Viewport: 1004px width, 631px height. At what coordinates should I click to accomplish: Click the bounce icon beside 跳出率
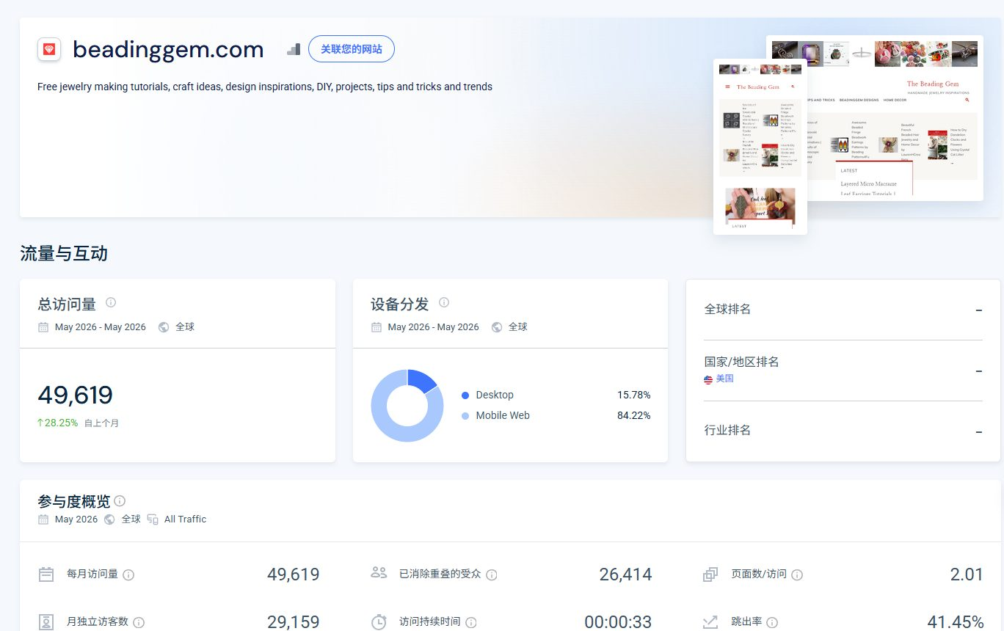pyautogui.click(x=710, y=622)
